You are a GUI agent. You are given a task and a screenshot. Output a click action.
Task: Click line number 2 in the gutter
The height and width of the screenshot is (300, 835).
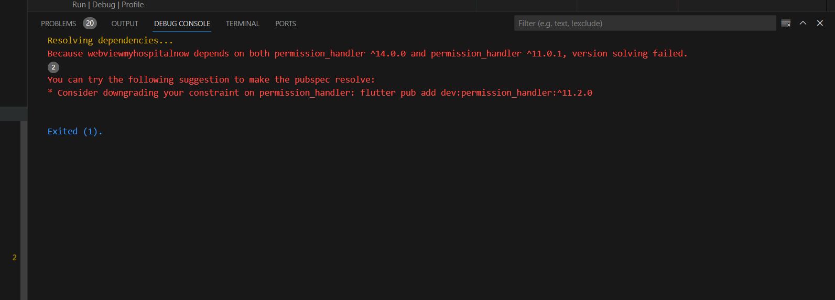pos(15,257)
